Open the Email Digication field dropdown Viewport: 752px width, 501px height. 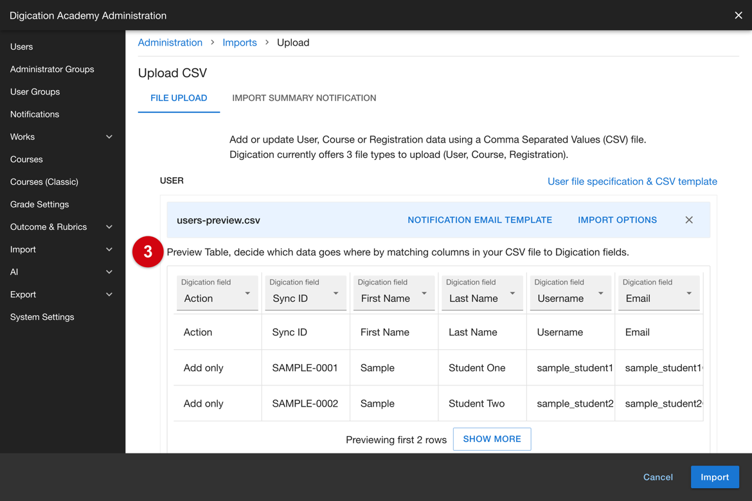tap(658, 293)
